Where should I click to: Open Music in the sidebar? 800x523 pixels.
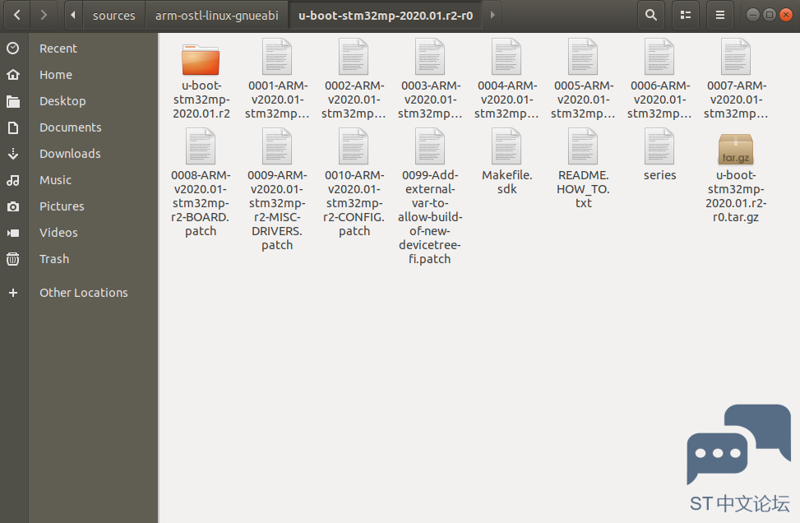tap(55, 180)
